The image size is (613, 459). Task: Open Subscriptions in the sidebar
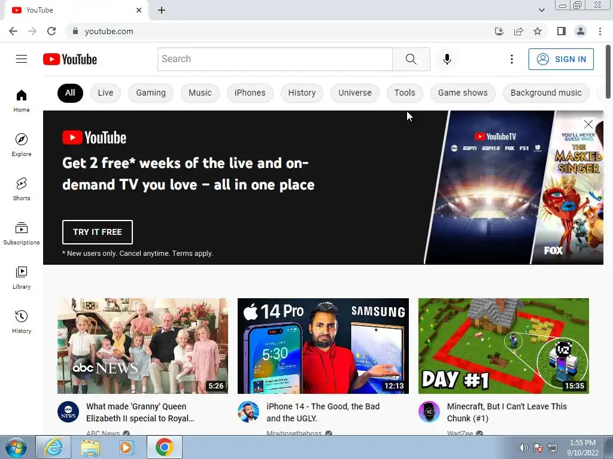pos(22,233)
